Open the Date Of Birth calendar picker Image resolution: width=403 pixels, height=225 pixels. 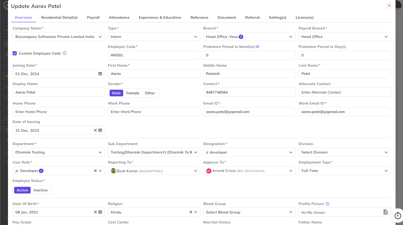100,212
